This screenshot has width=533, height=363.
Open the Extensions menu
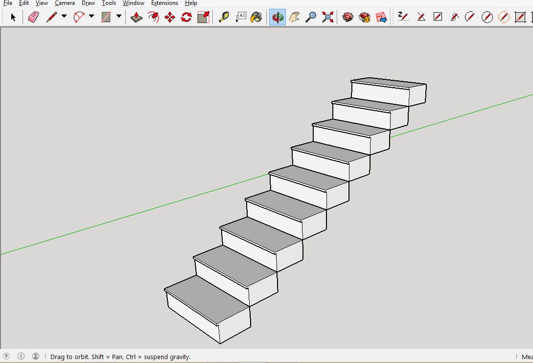click(x=164, y=3)
